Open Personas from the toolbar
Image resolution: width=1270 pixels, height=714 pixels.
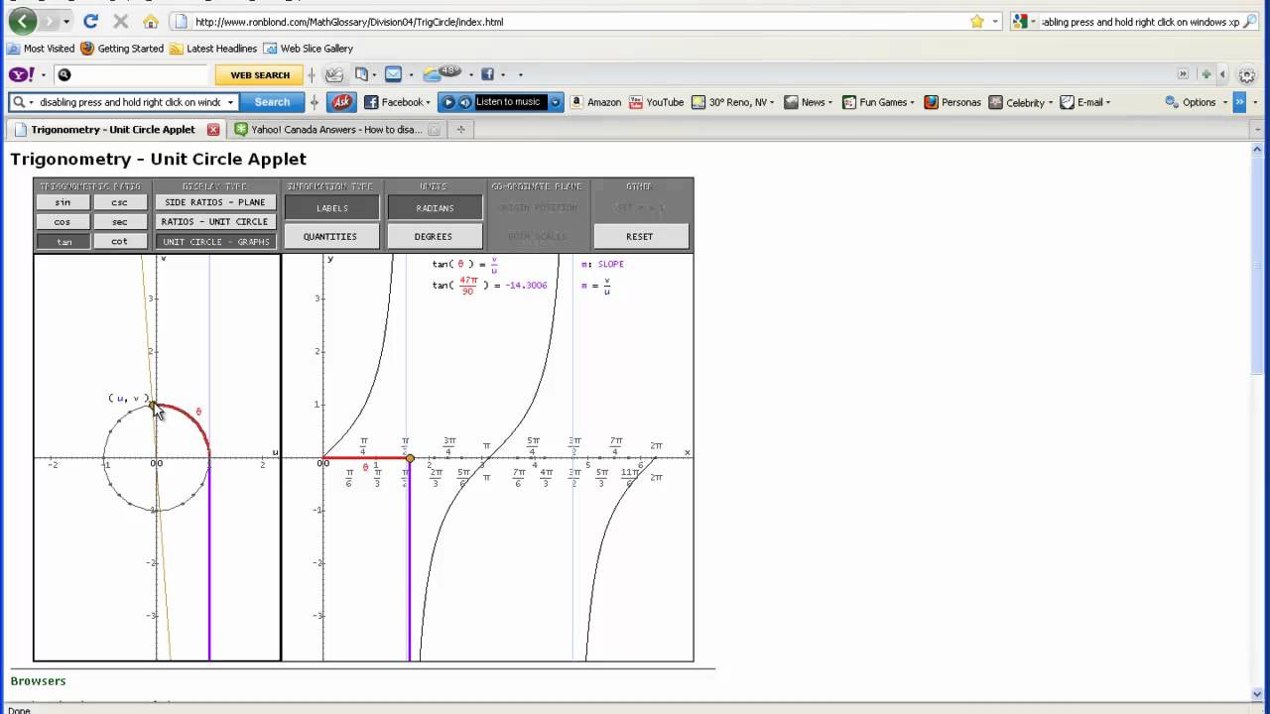(952, 102)
